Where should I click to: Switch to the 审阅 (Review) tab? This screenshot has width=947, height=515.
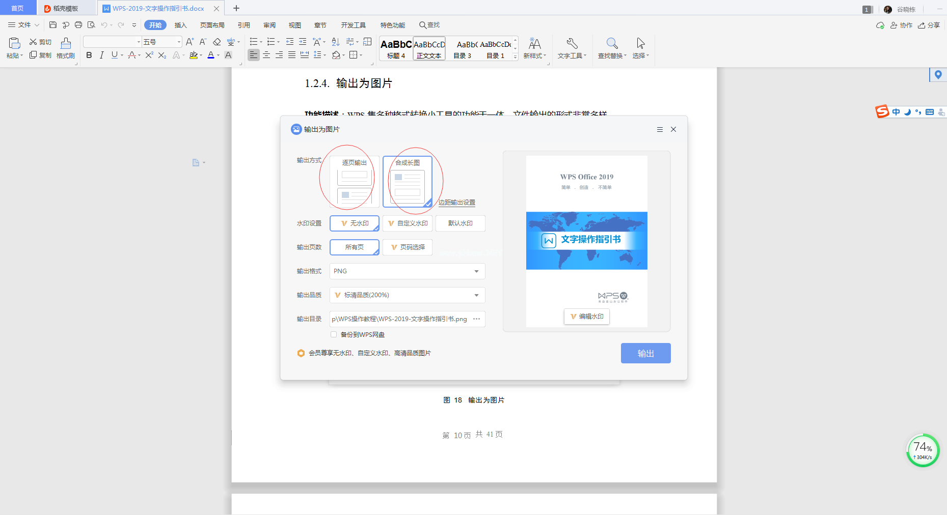[x=269, y=25]
